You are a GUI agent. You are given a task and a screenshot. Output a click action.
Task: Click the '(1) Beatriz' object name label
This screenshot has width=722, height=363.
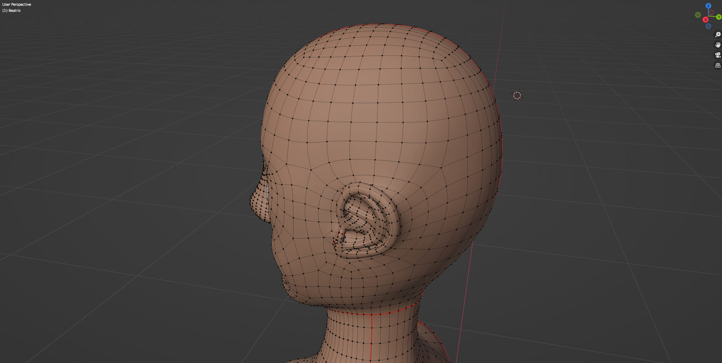12,11
